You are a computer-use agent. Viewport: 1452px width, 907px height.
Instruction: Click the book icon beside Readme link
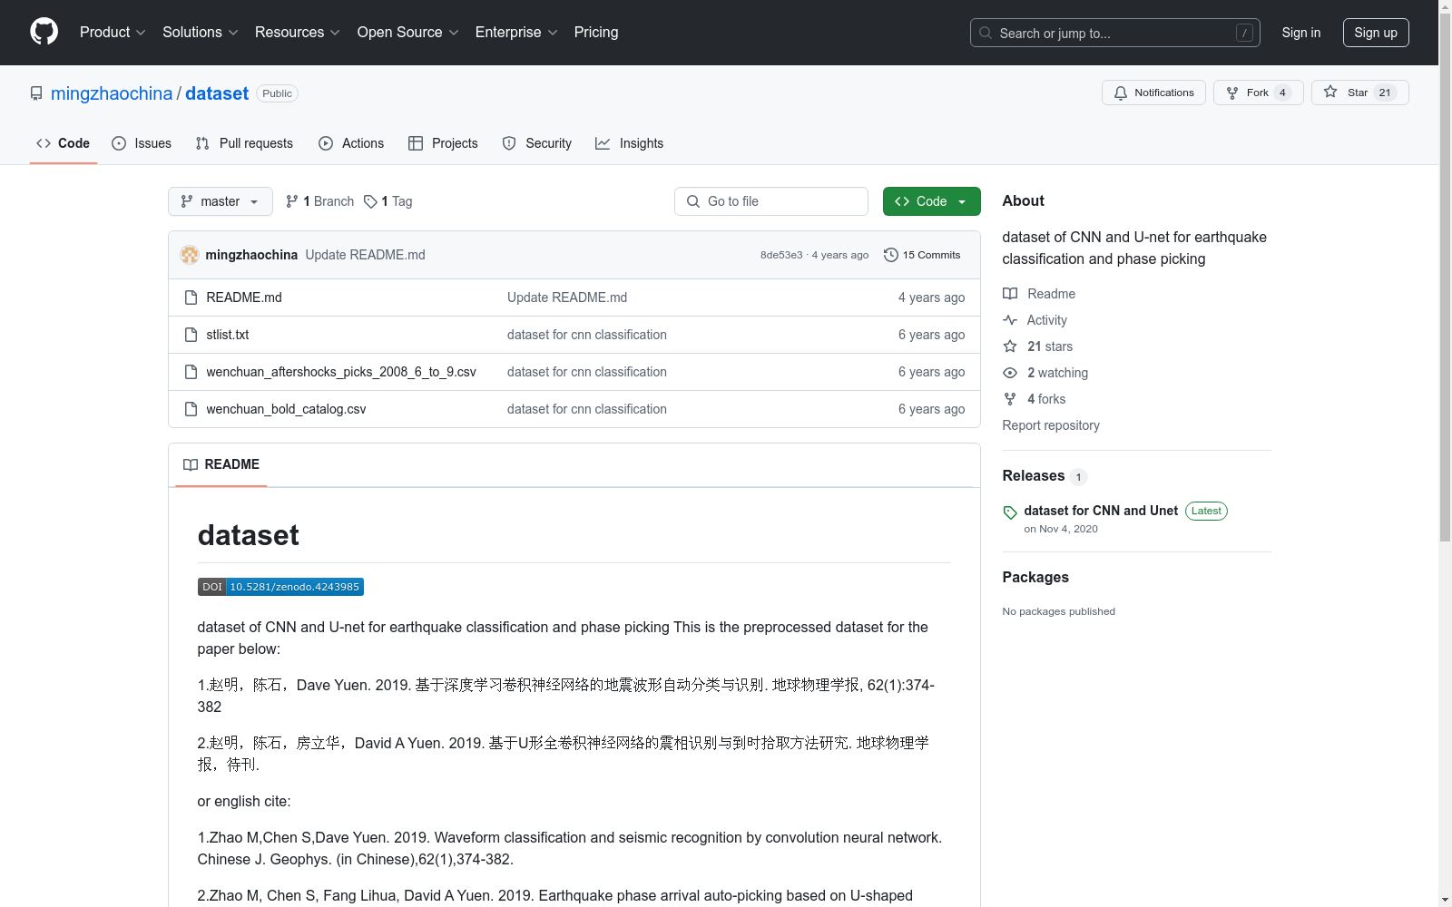point(1010,294)
